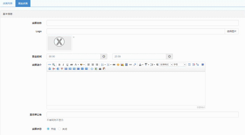
Task: Click the clock button beside the 23:59 field
Action: 169,56
